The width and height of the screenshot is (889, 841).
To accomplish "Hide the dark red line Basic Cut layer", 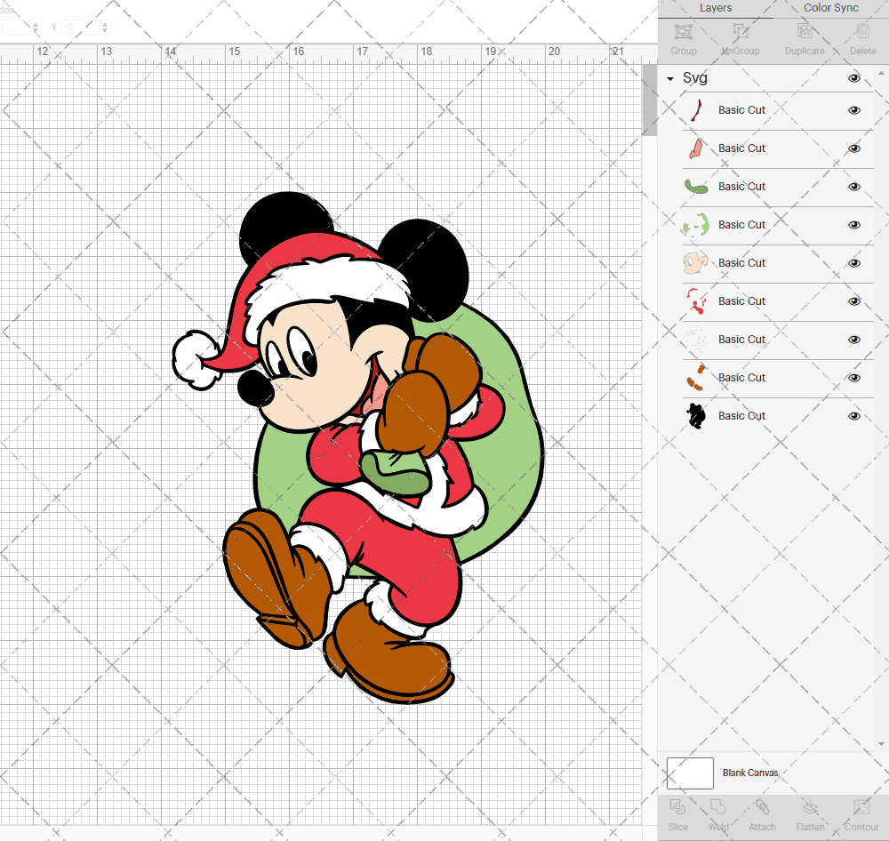I will (x=853, y=110).
